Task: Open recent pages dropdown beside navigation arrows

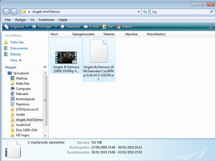Action: 19,12
